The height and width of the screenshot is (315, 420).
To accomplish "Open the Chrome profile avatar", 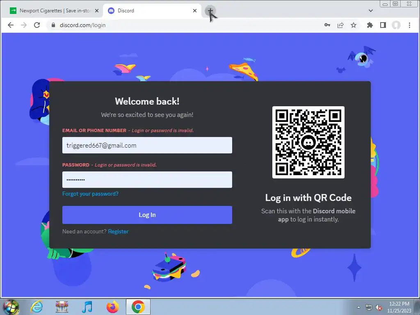I will pyautogui.click(x=396, y=25).
